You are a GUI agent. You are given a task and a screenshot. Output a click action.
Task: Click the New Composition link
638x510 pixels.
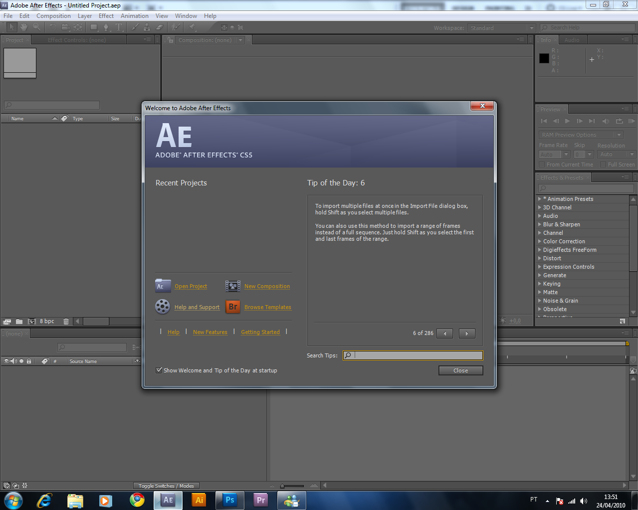pyautogui.click(x=267, y=286)
